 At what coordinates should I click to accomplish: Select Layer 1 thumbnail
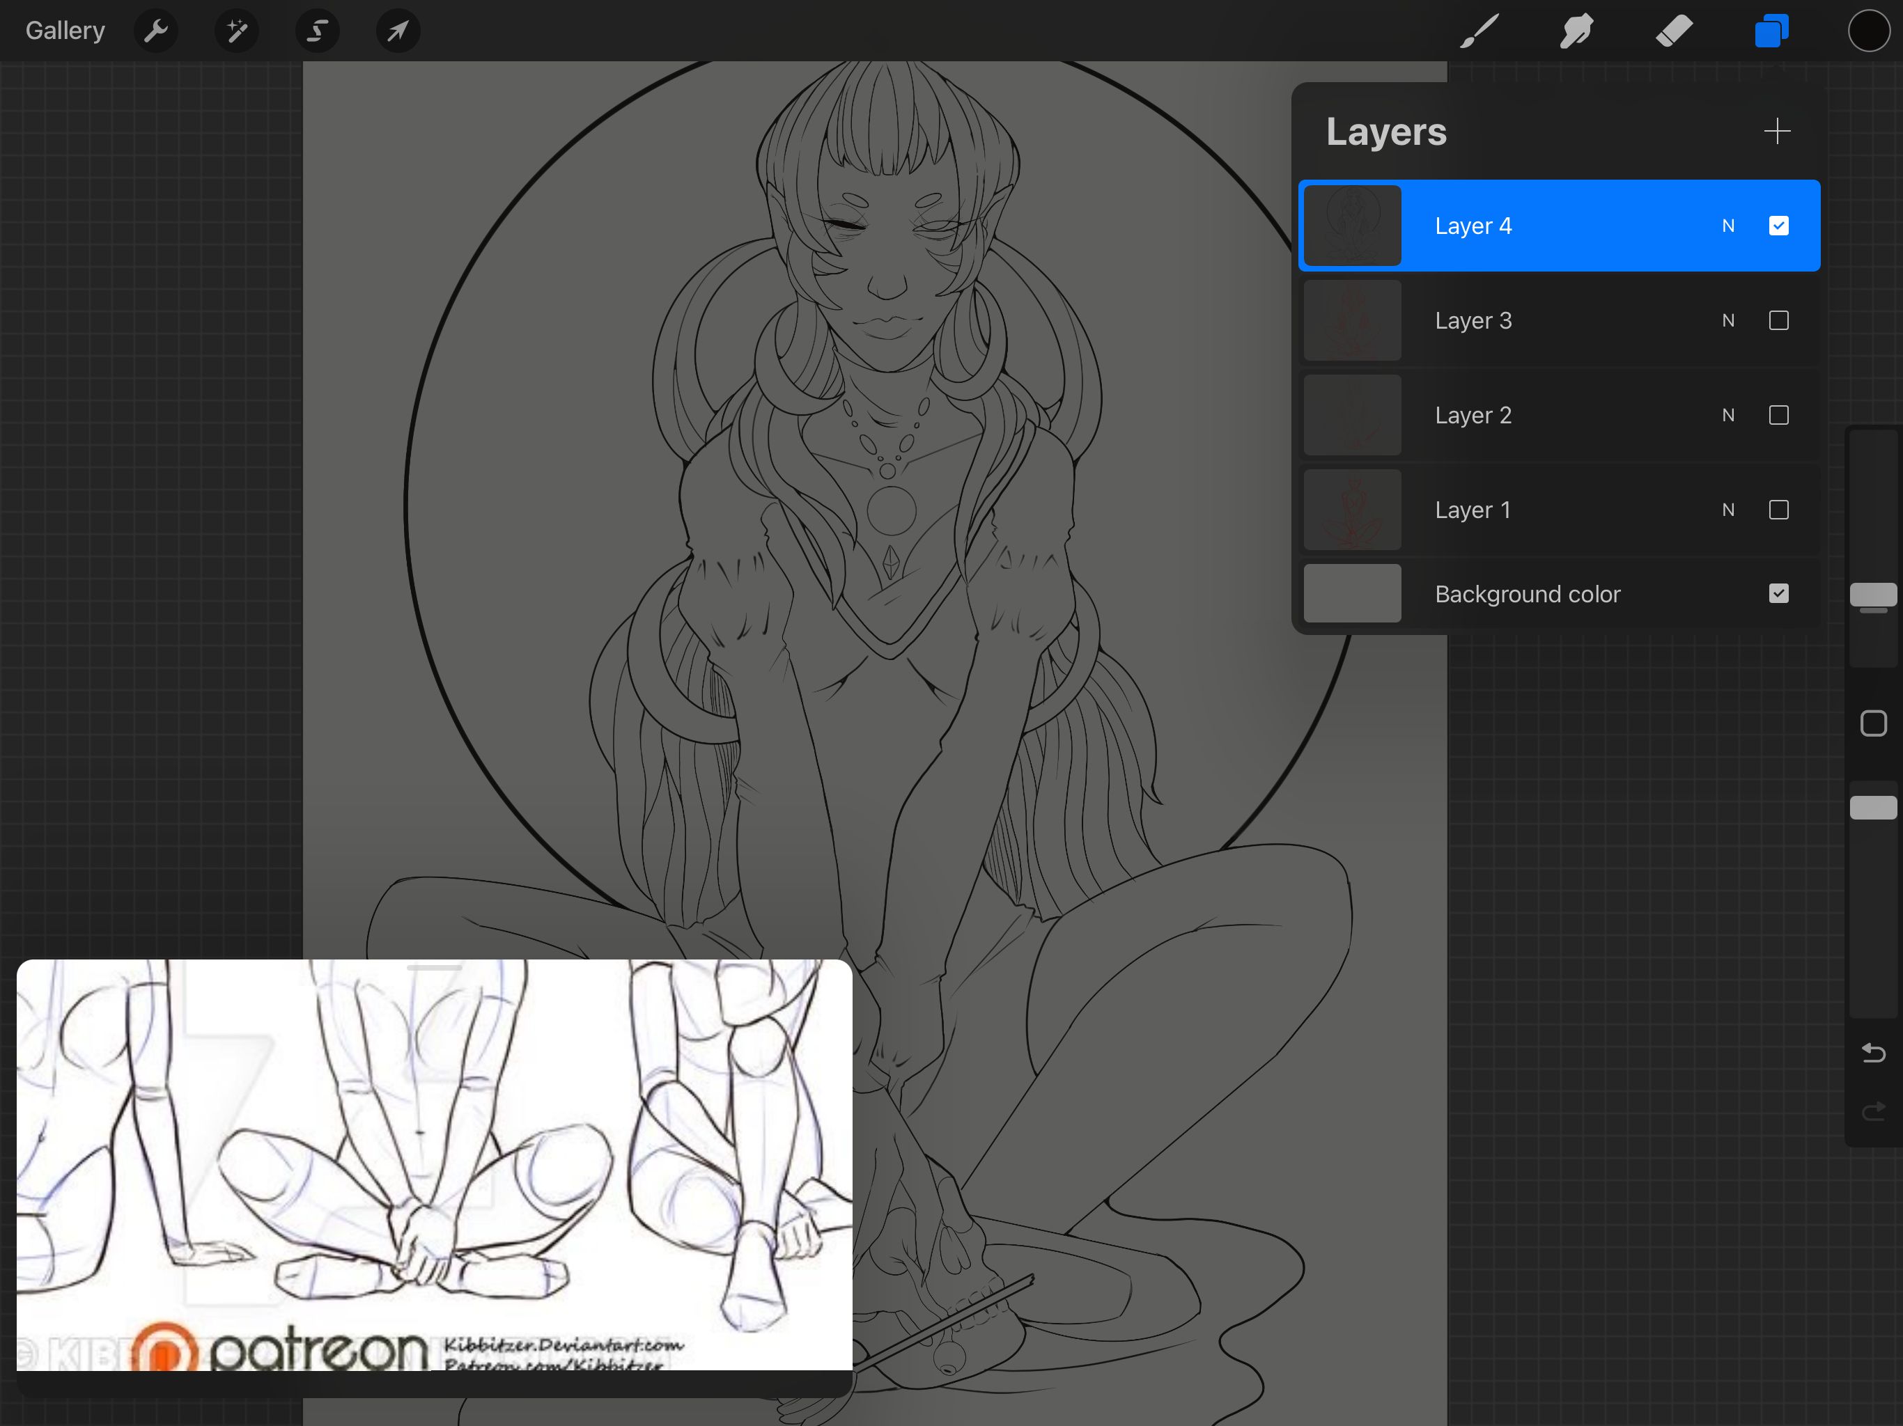pyautogui.click(x=1353, y=510)
